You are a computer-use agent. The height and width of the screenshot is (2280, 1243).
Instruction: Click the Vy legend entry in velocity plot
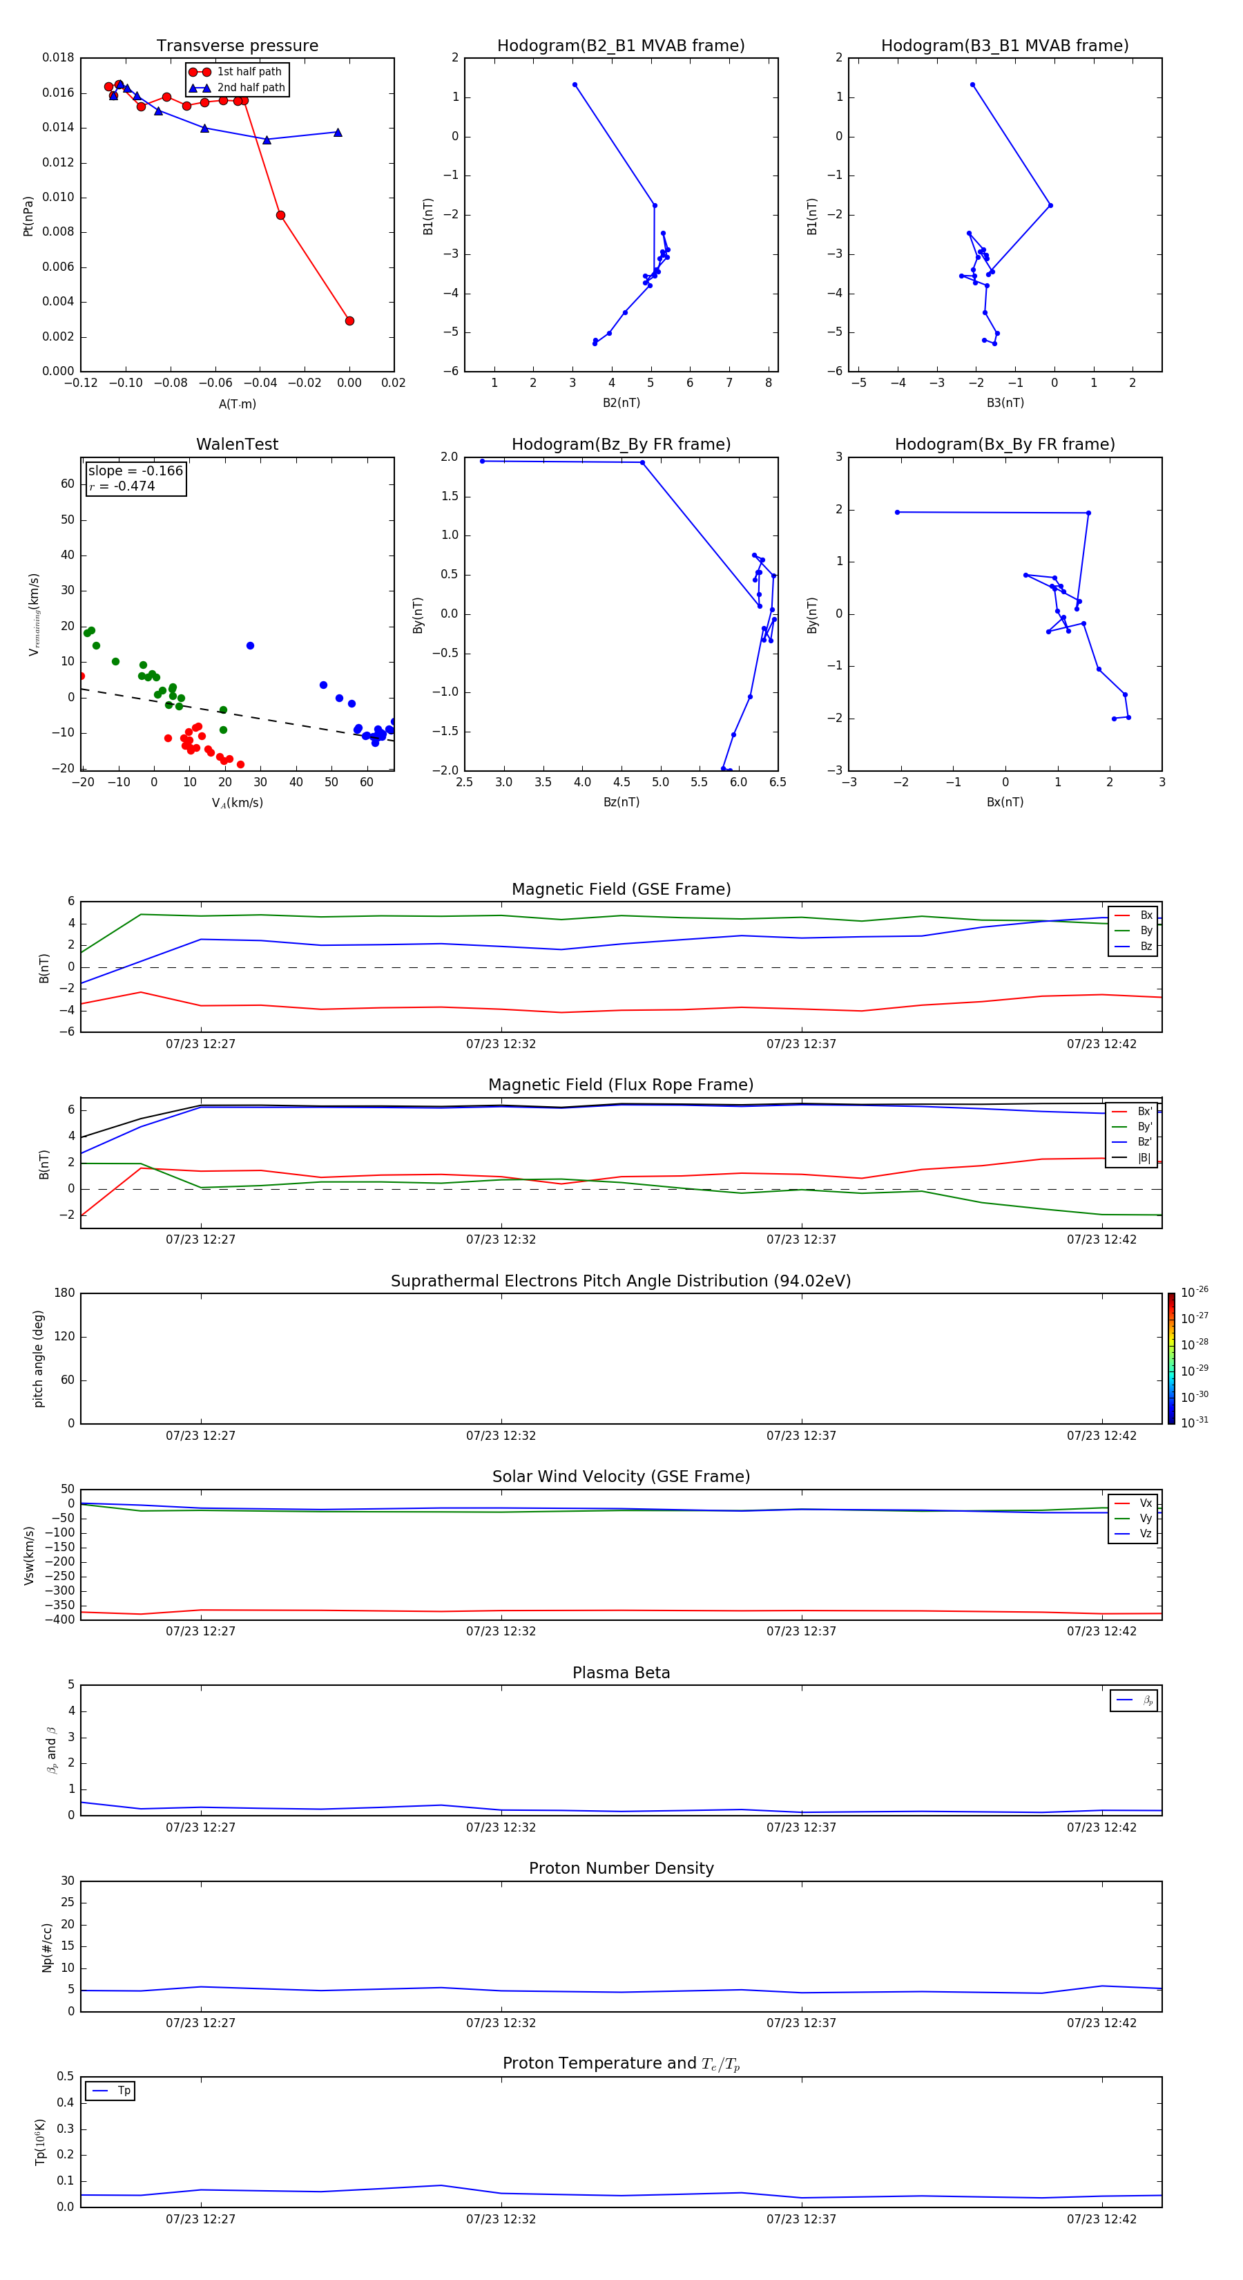pyautogui.click(x=1133, y=1518)
